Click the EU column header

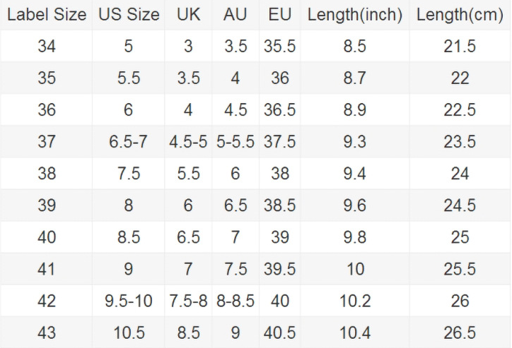279,15
